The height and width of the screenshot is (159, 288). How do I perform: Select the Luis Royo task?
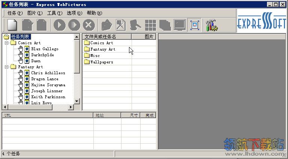click(x=42, y=102)
